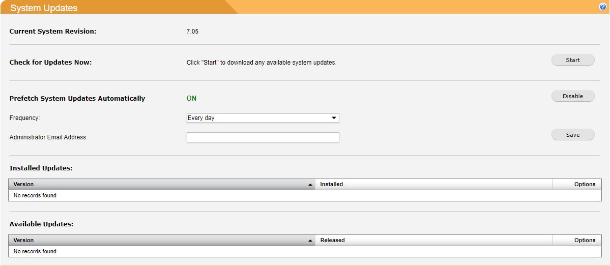
Task: Open the Frequency dropdown set to Every day
Action: (x=263, y=118)
